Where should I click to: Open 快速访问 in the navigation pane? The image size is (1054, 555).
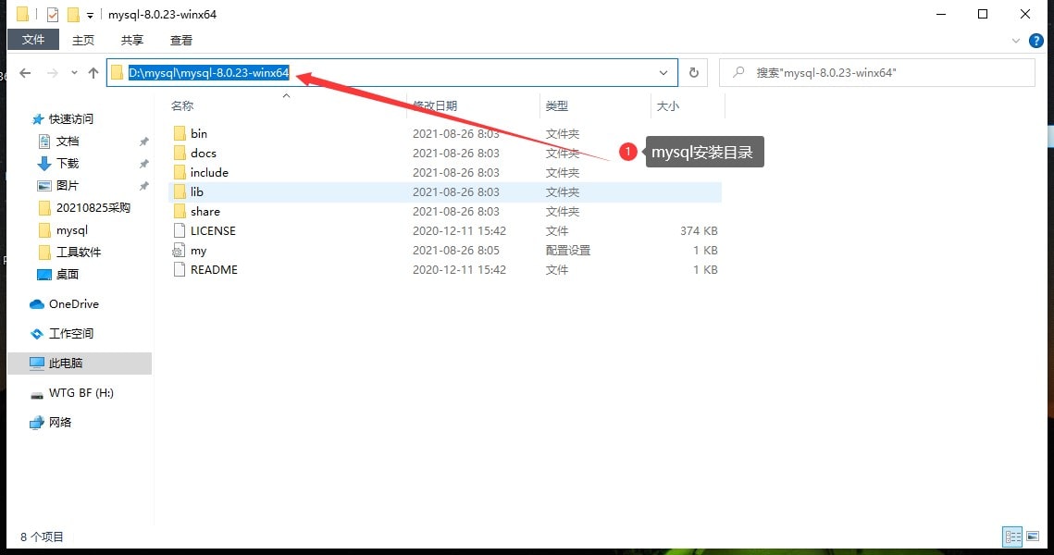pyautogui.click(x=70, y=119)
